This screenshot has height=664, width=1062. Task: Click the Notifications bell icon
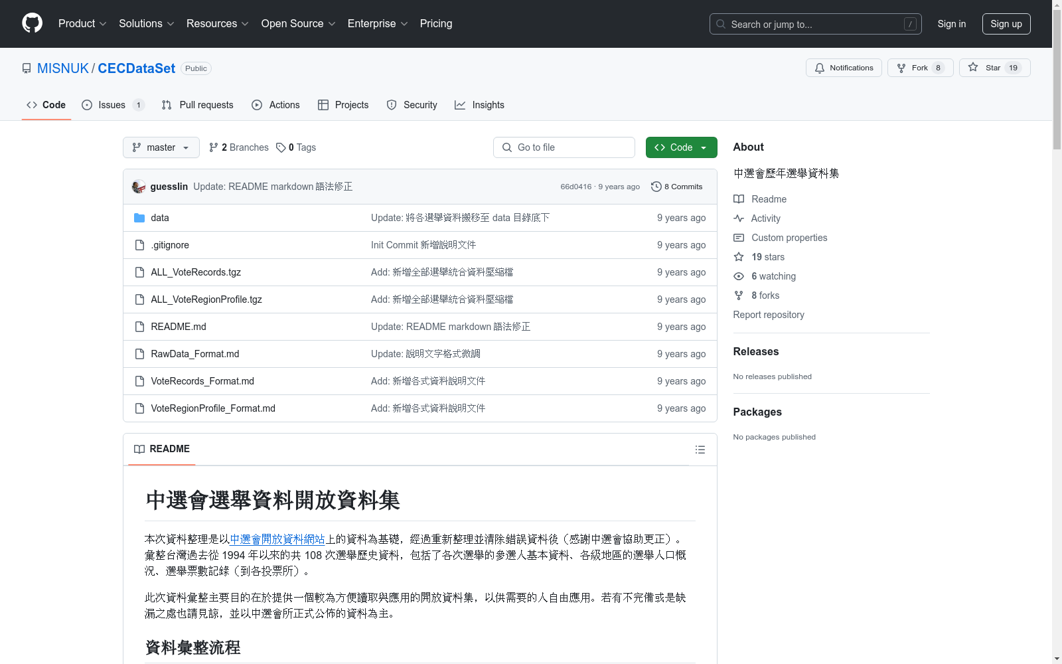(820, 68)
